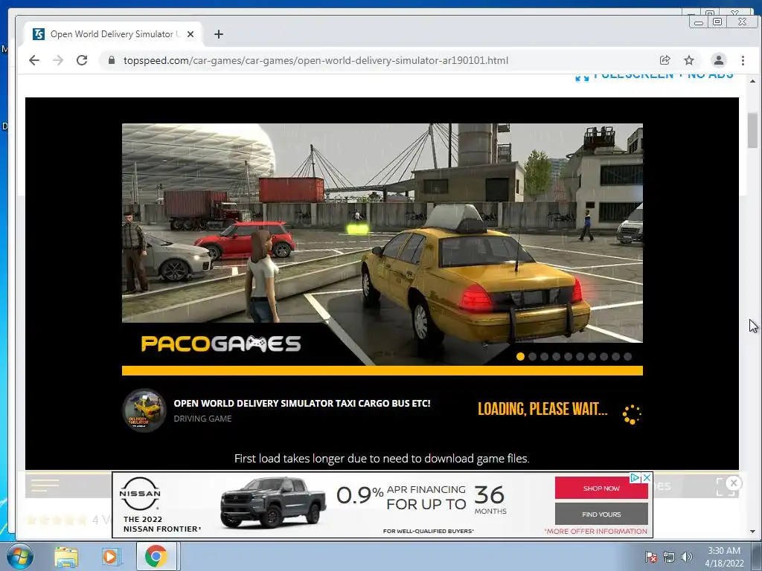The image size is (762, 571).
Task: View site info via padlock icon
Action: click(112, 60)
